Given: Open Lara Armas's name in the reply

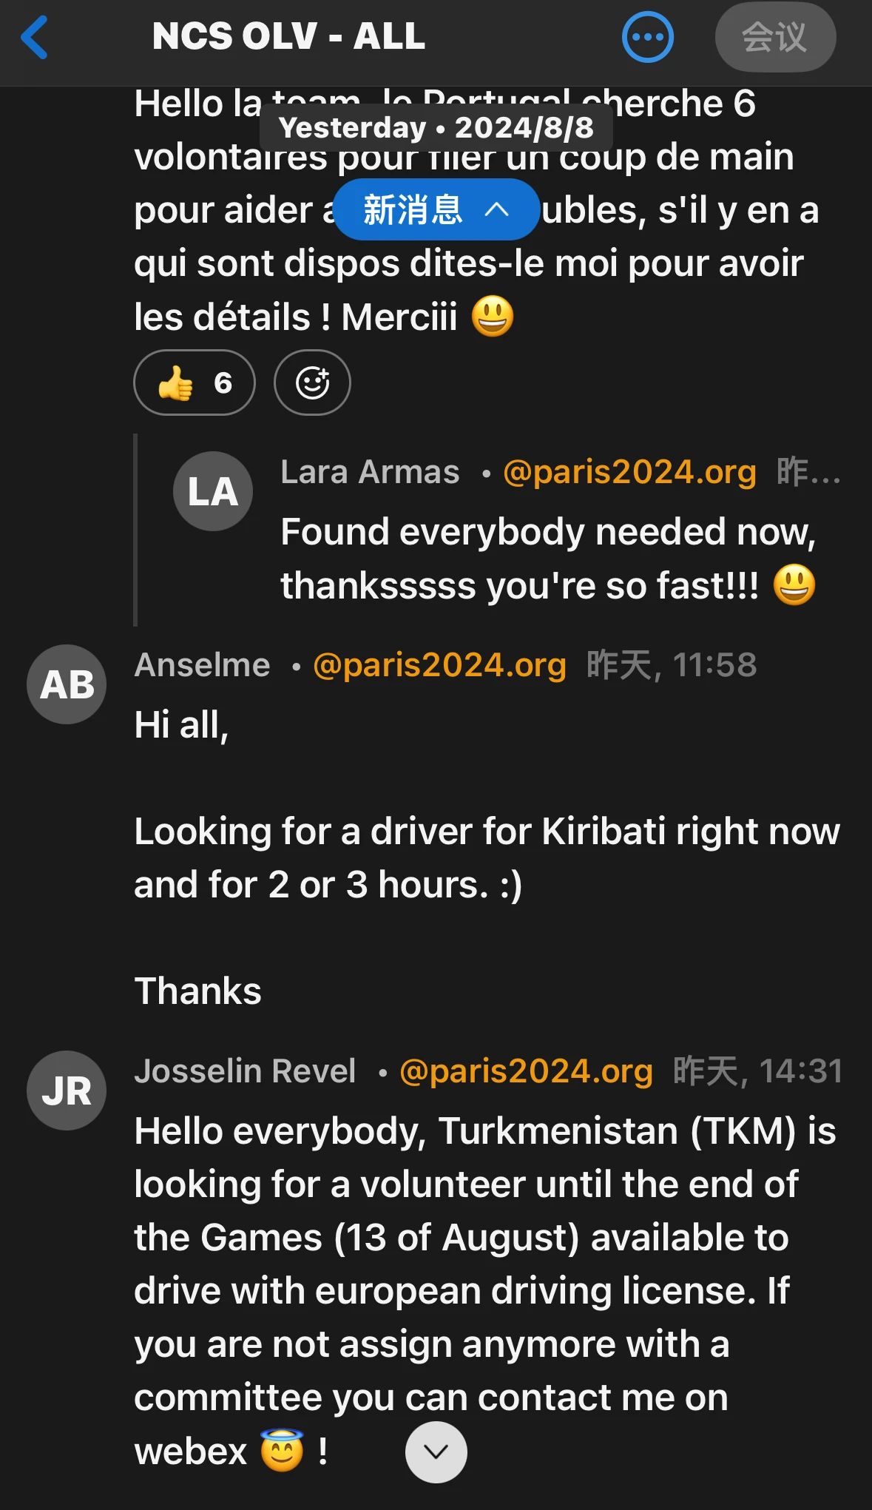Looking at the screenshot, I should tap(370, 472).
